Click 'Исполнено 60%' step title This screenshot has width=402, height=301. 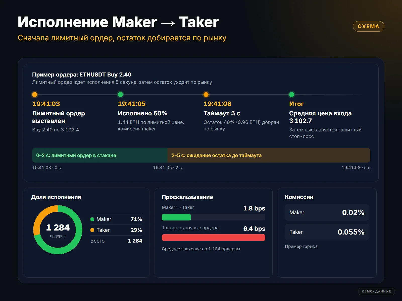click(142, 113)
